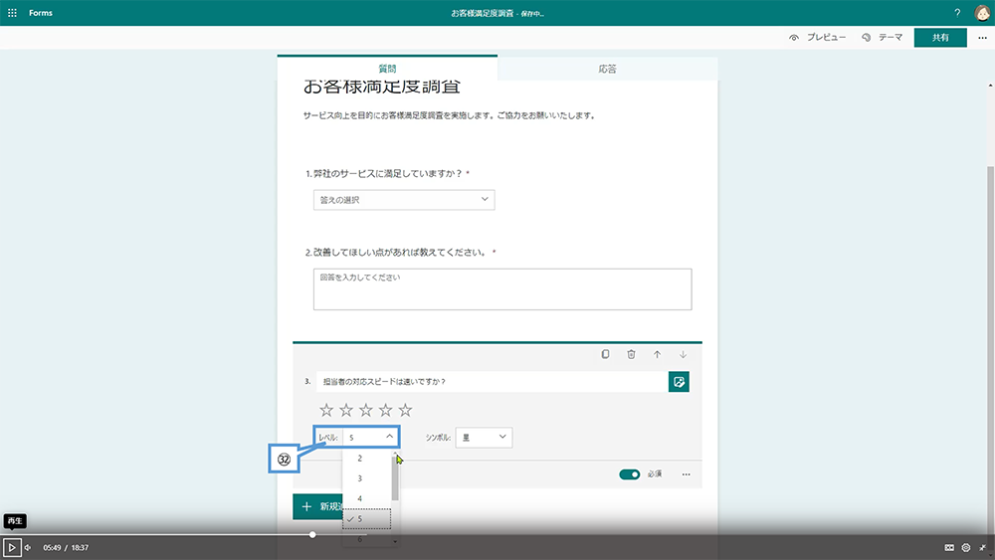Click the サービス向上を目的に form description text

click(449, 115)
